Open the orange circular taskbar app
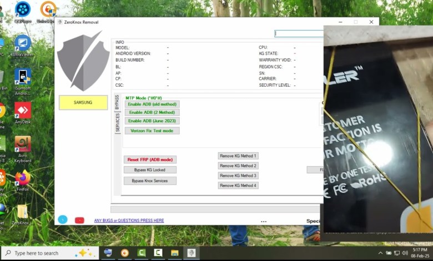 124,253
